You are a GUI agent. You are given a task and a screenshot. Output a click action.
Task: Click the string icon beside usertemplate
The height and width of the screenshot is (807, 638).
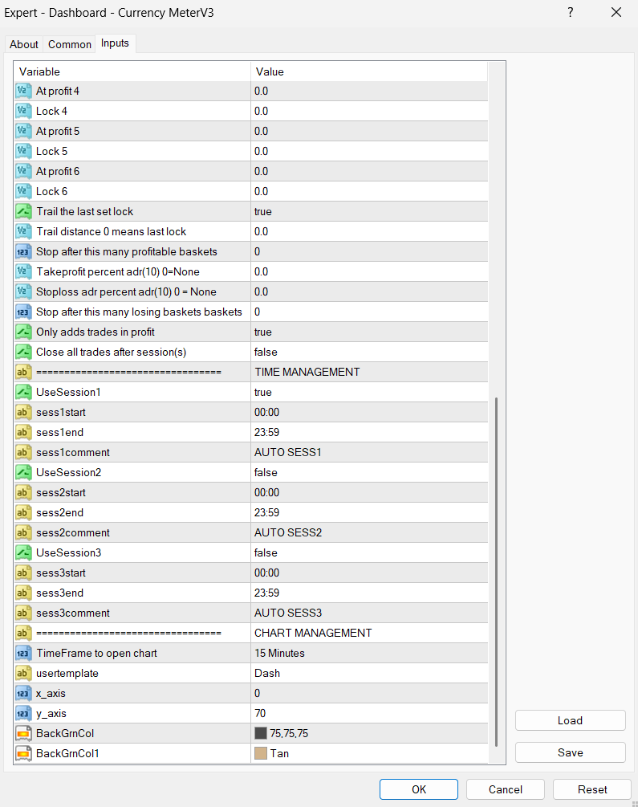pyautogui.click(x=23, y=673)
